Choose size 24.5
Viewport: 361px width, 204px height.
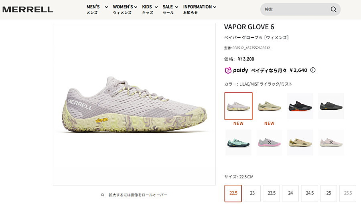(310, 193)
